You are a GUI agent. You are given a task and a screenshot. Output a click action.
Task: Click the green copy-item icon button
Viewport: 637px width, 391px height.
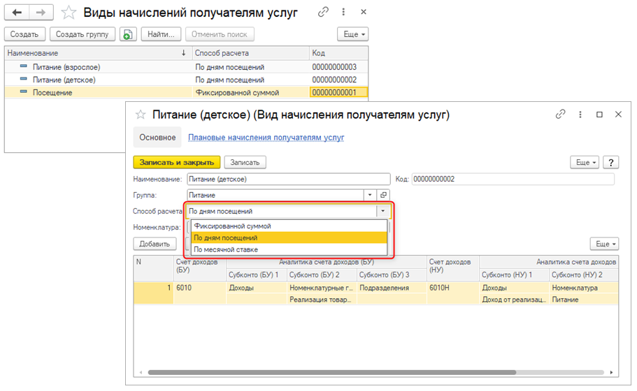127,34
